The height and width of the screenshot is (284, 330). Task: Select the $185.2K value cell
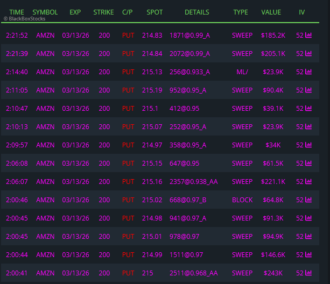click(x=273, y=35)
